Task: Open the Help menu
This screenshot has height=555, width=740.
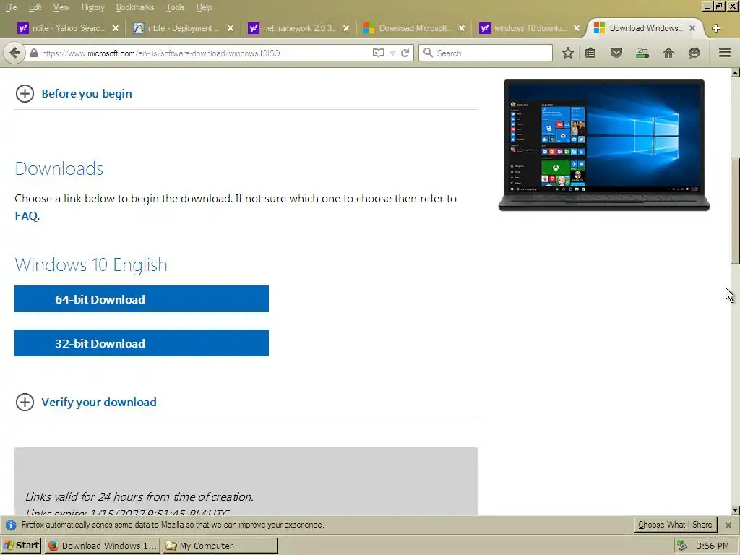Action: [204, 7]
